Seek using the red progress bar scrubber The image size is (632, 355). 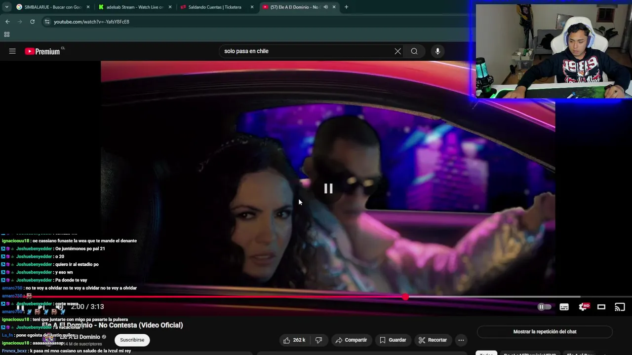pos(405,297)
